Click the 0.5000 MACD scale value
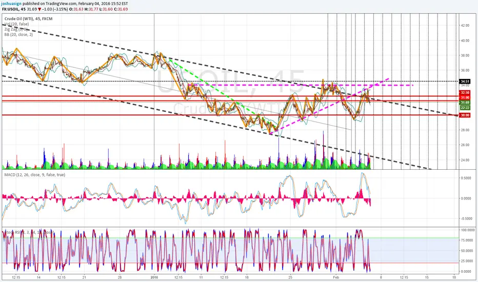Image resolution: width=478 pixels, height=282 pixels. tap(466, 178)
